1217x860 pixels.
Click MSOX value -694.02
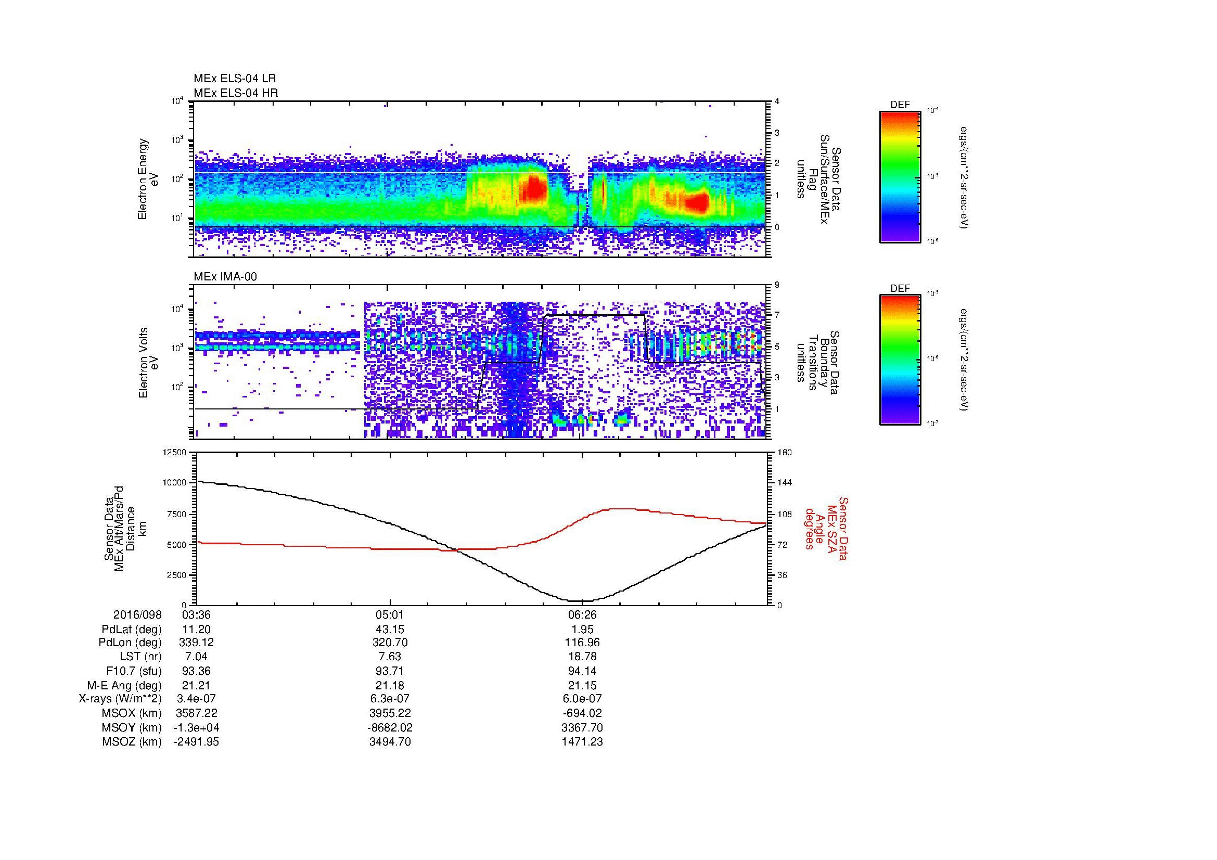[582, 713]
